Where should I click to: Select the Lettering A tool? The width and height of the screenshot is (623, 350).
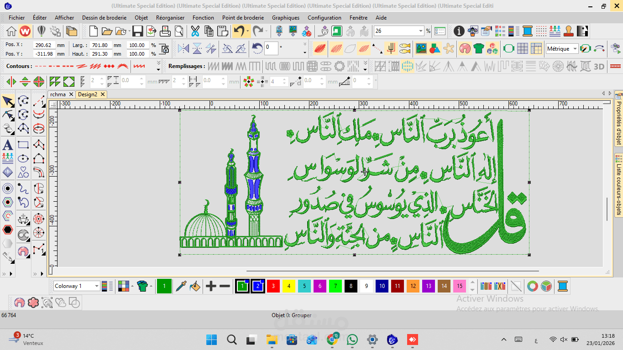pyautogui.click(x=8, y=145)
